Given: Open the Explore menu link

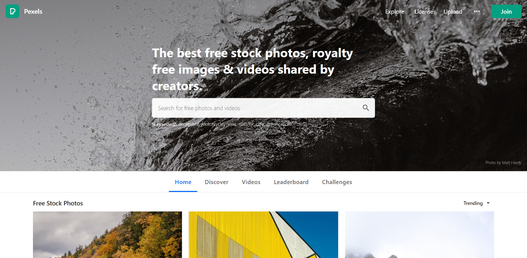Looking at the screenshot, I should coord(395,12).
